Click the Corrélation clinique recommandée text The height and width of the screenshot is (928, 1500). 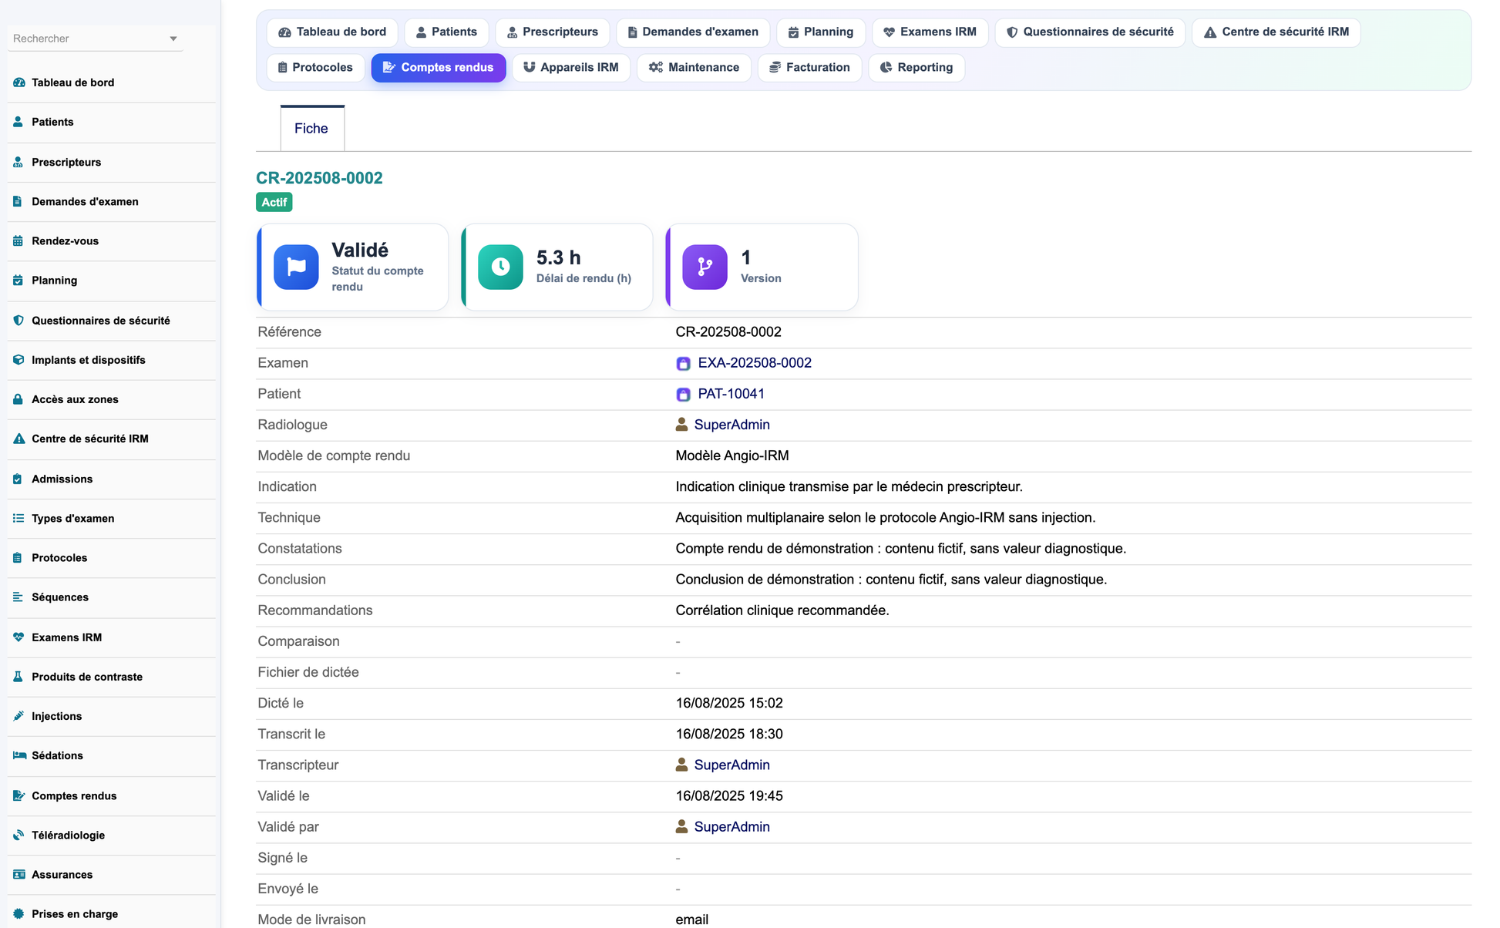tap(782, 610)
